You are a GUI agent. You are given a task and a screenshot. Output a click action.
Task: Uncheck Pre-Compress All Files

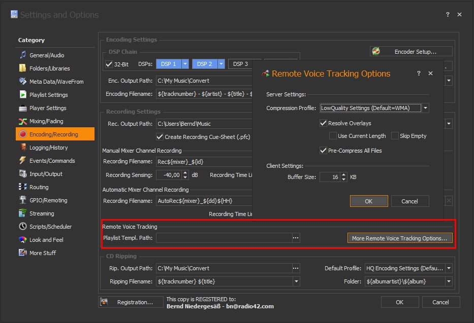[x=323, y=150]
